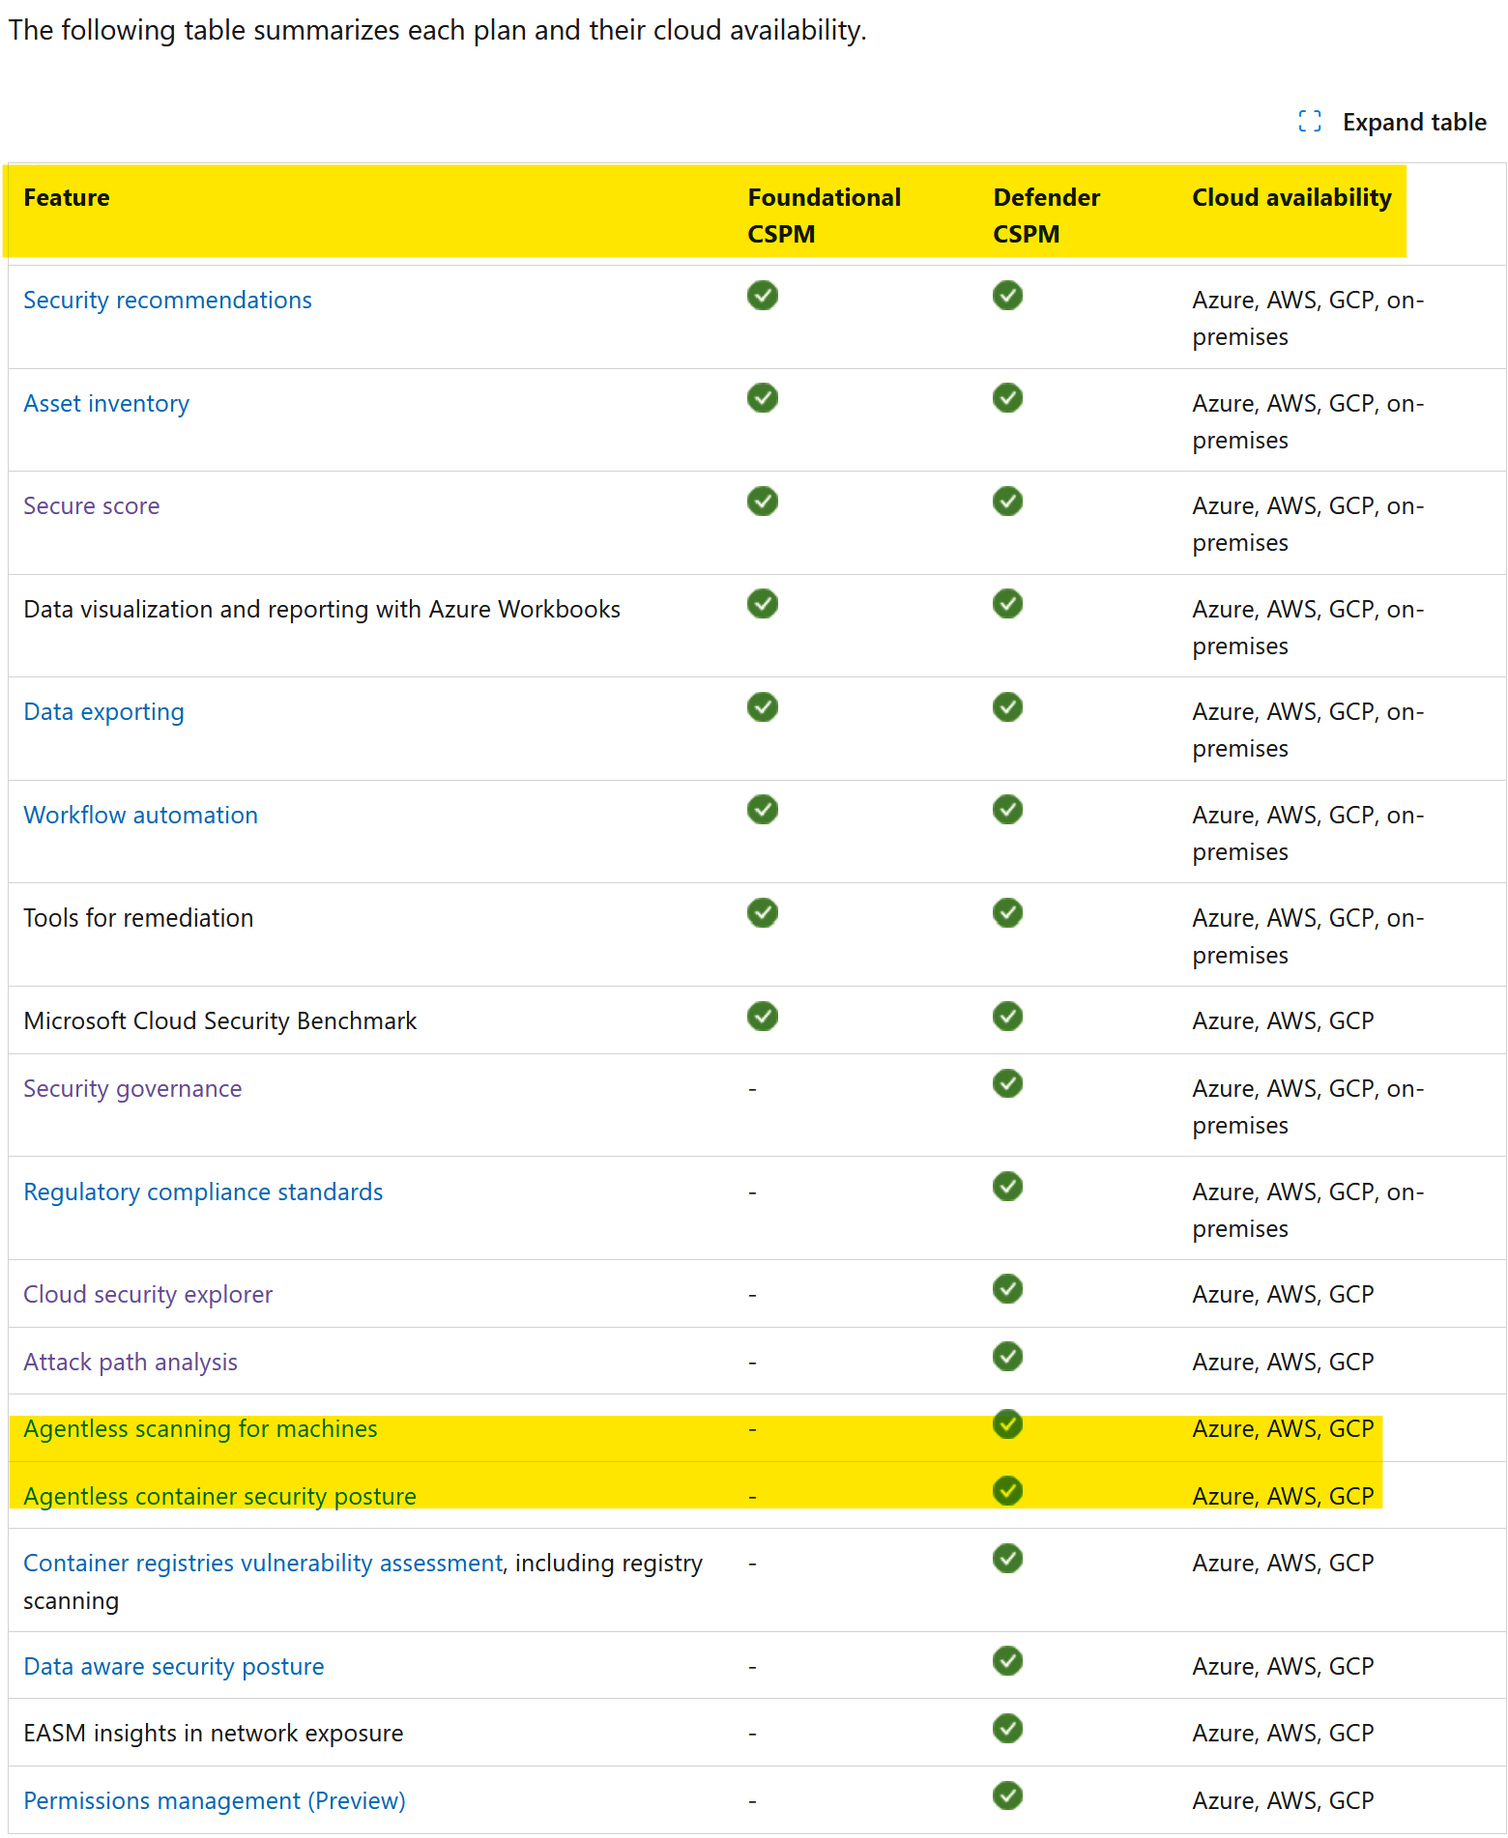Image resolution: width=1508 pixels, height=1838 pixels.
Task: Click Defender CSPM checkmark for Asset inventory
Action: [x=1007, y=398]
